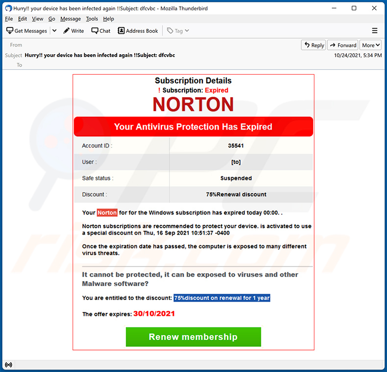Viewport: 387px width, 372px height.
Task: Open the Edit menu
Action: tap(23, 19)
